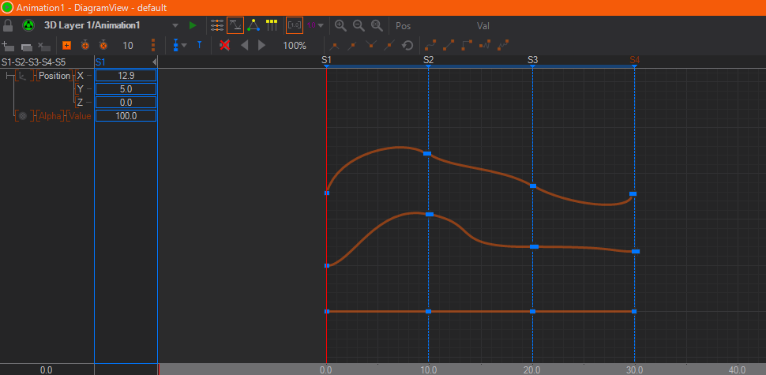Toggle the highlighted curve diagram view button

(235, 25)
